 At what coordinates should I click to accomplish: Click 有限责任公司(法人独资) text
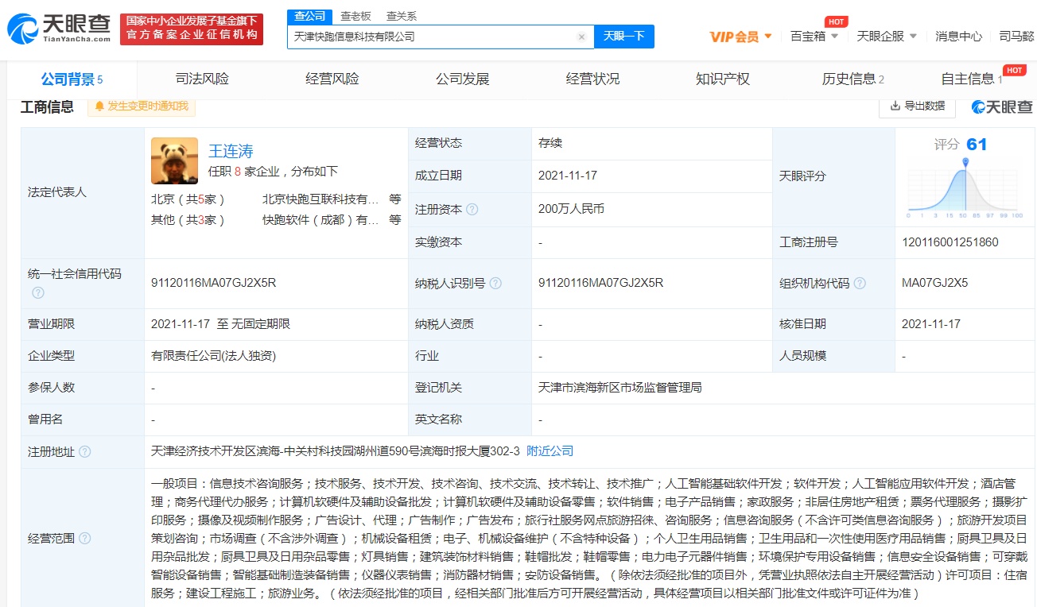pos(213,356)
